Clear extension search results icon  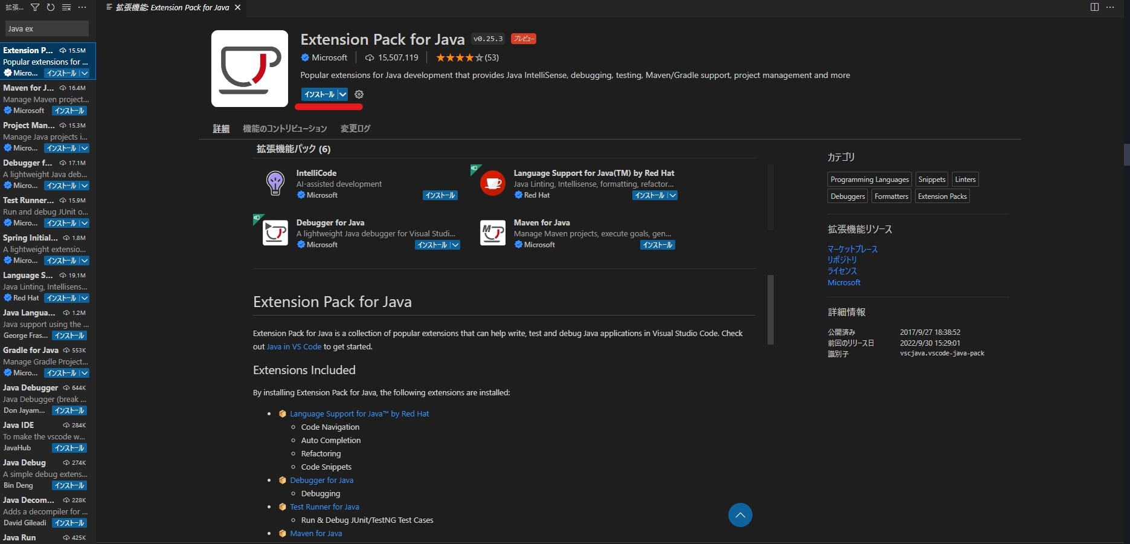click(x=66, y=7)
